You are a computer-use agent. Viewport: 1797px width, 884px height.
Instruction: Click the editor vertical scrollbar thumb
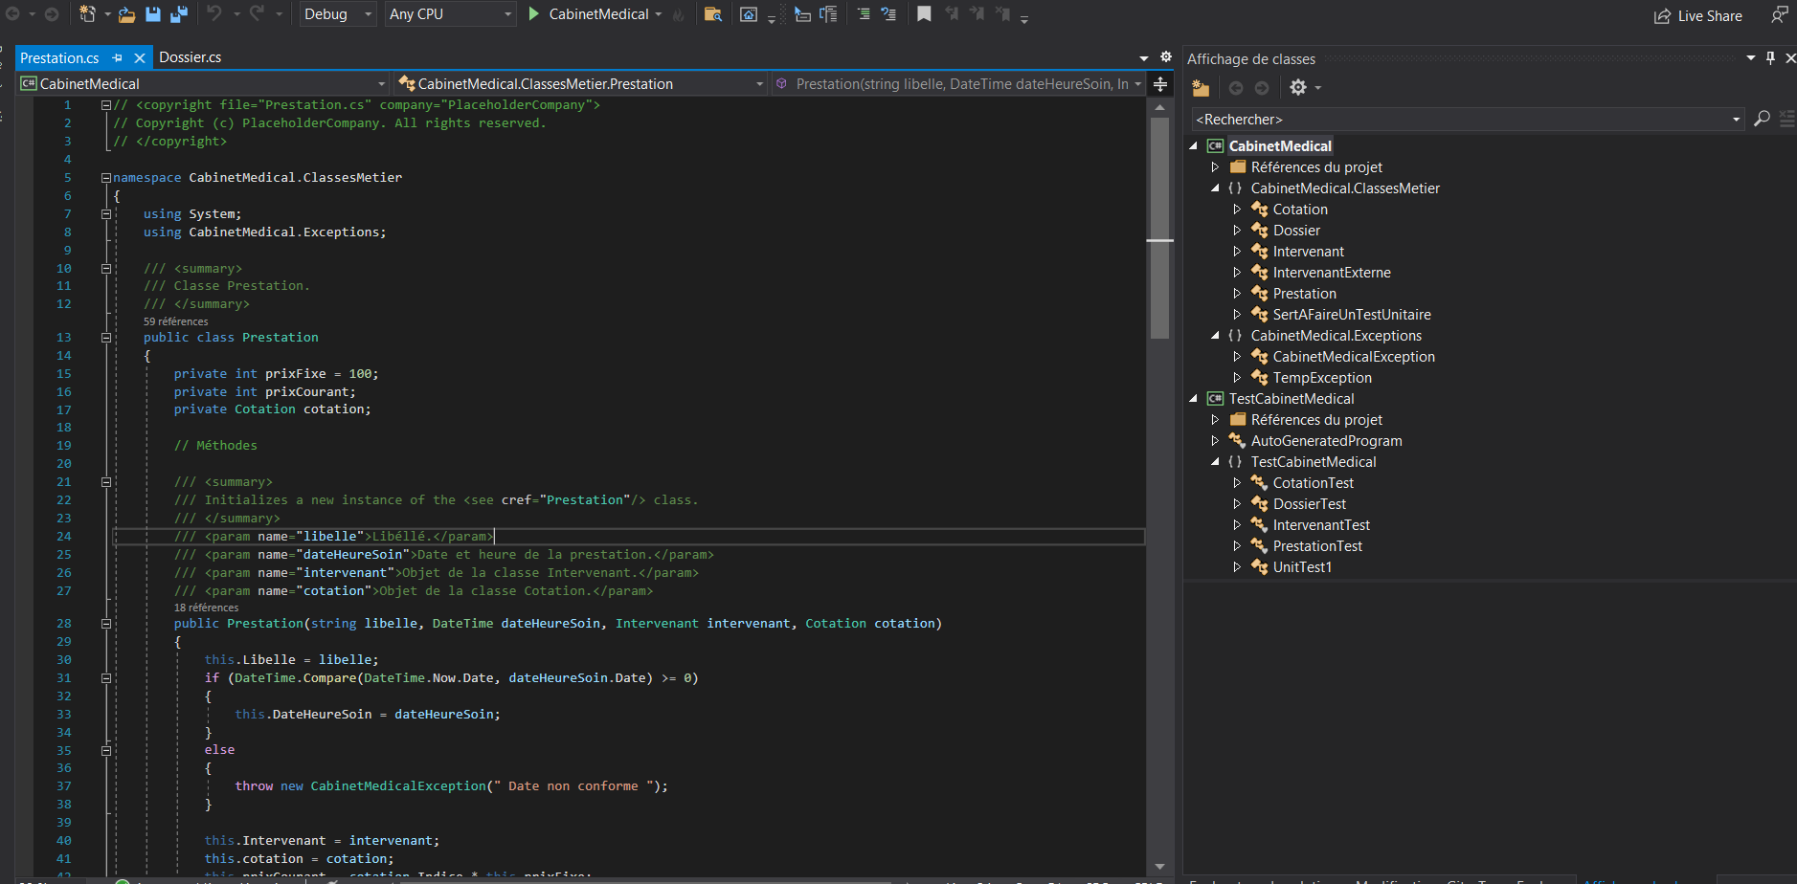click(x=1159, y=228)
